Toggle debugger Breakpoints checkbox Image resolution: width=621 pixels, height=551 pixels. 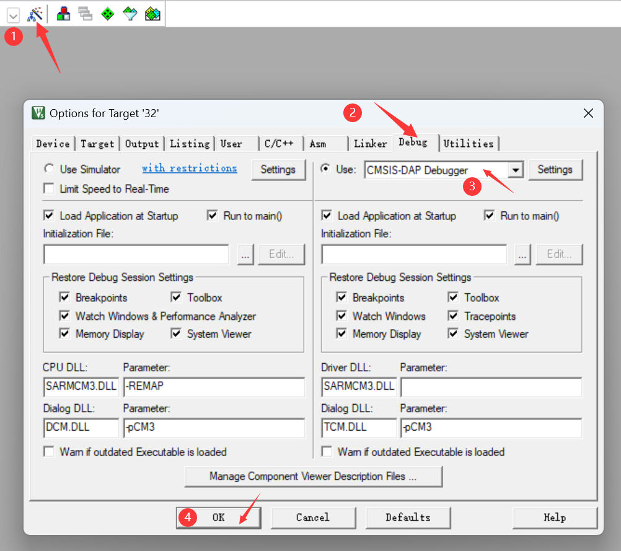pyautogui.click(x=341, y=297)
